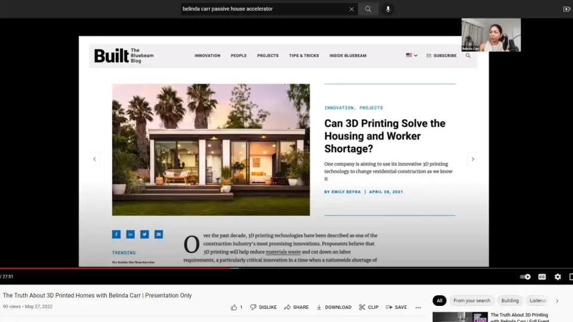This screenshot has width=573, height=322.
Task: Click the YouTube search magnifier button
Action: coord(368,9)
